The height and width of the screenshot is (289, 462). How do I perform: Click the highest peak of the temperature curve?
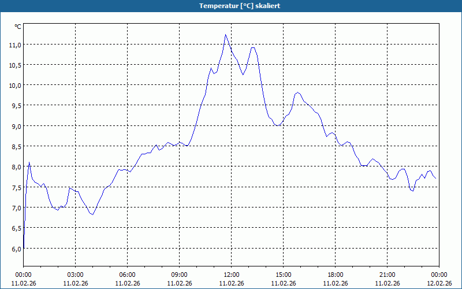pyautogui.click(x=225, y=35)
